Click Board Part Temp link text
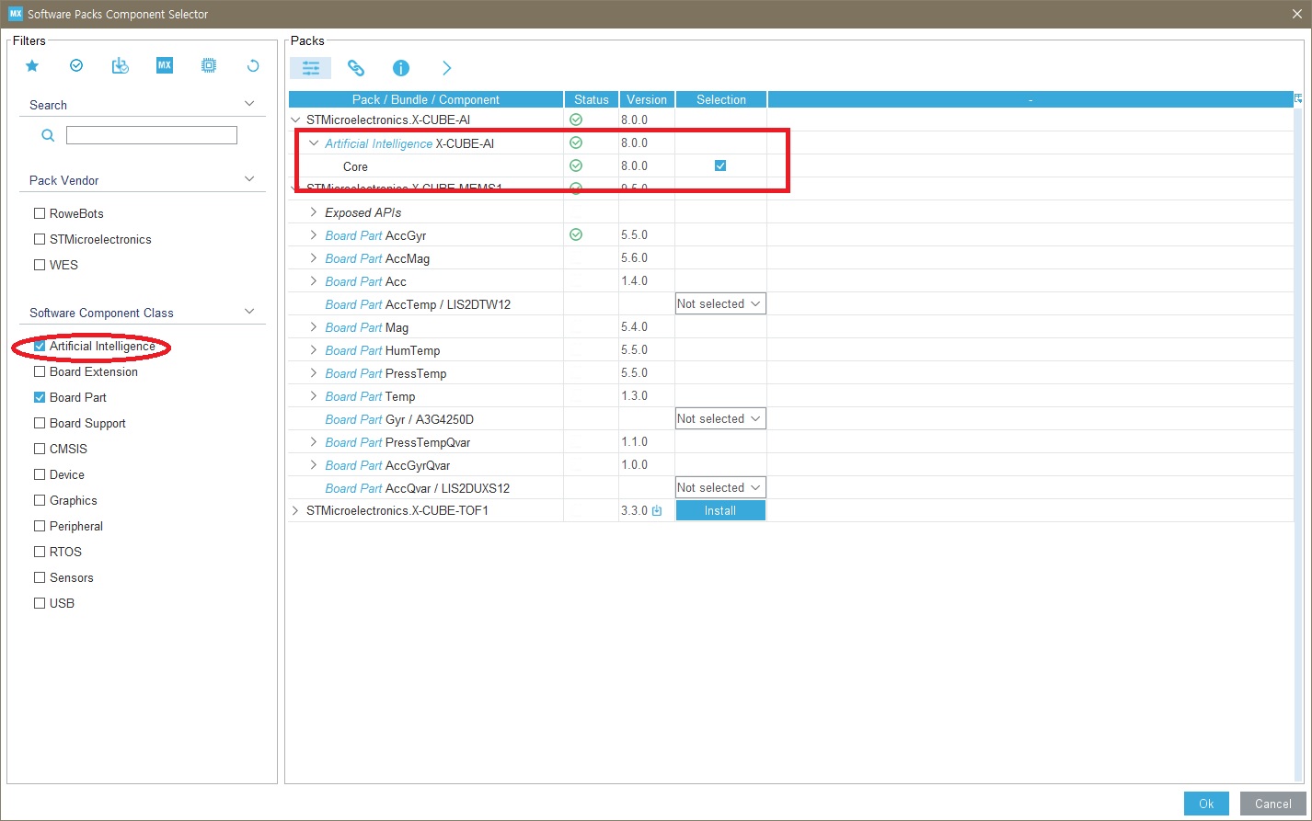1312x821 pixels. 370,396
